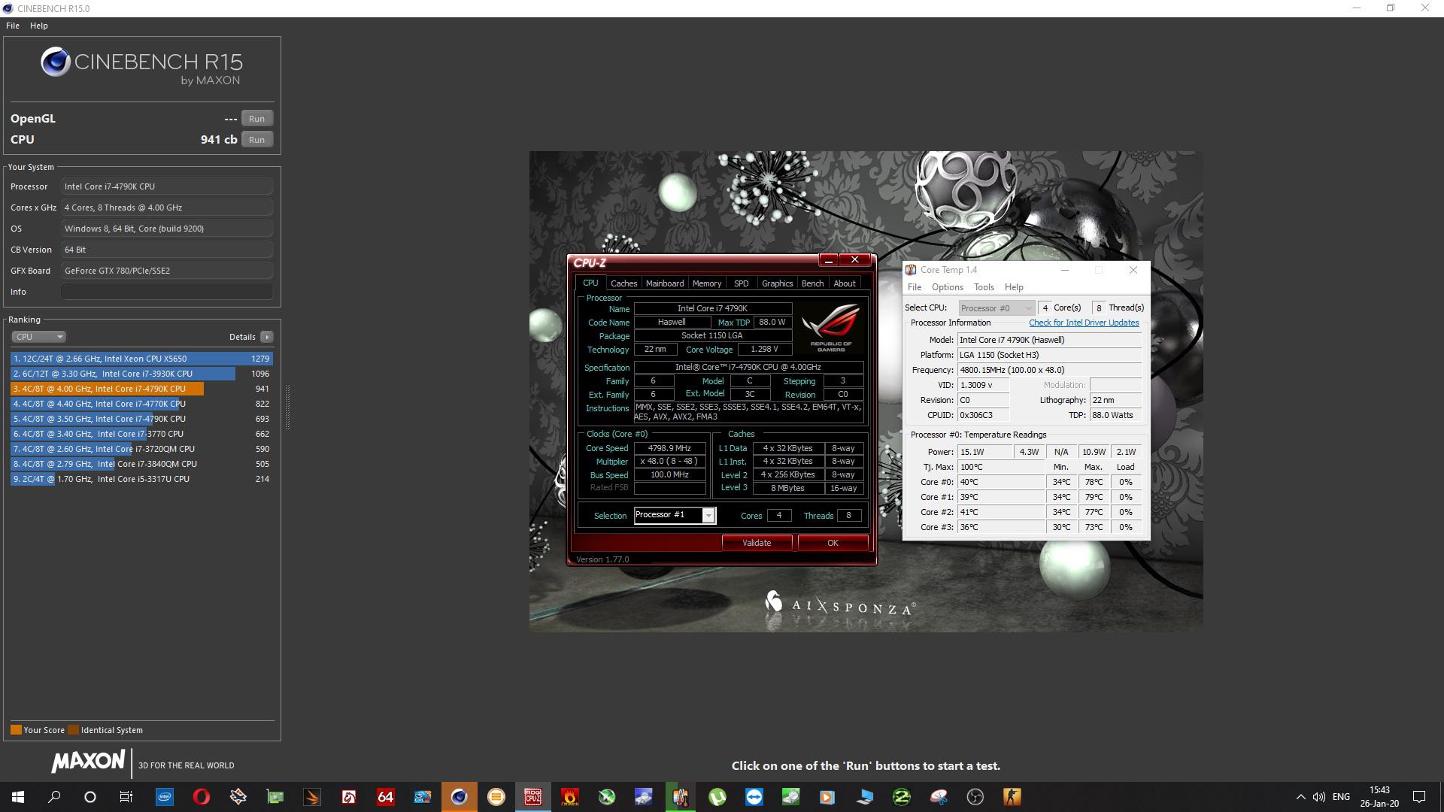The width and height of the screenshot is (1444, 812).
Task: Switch to the Memory tab in CPU-Z
Action: coord(706,283)
